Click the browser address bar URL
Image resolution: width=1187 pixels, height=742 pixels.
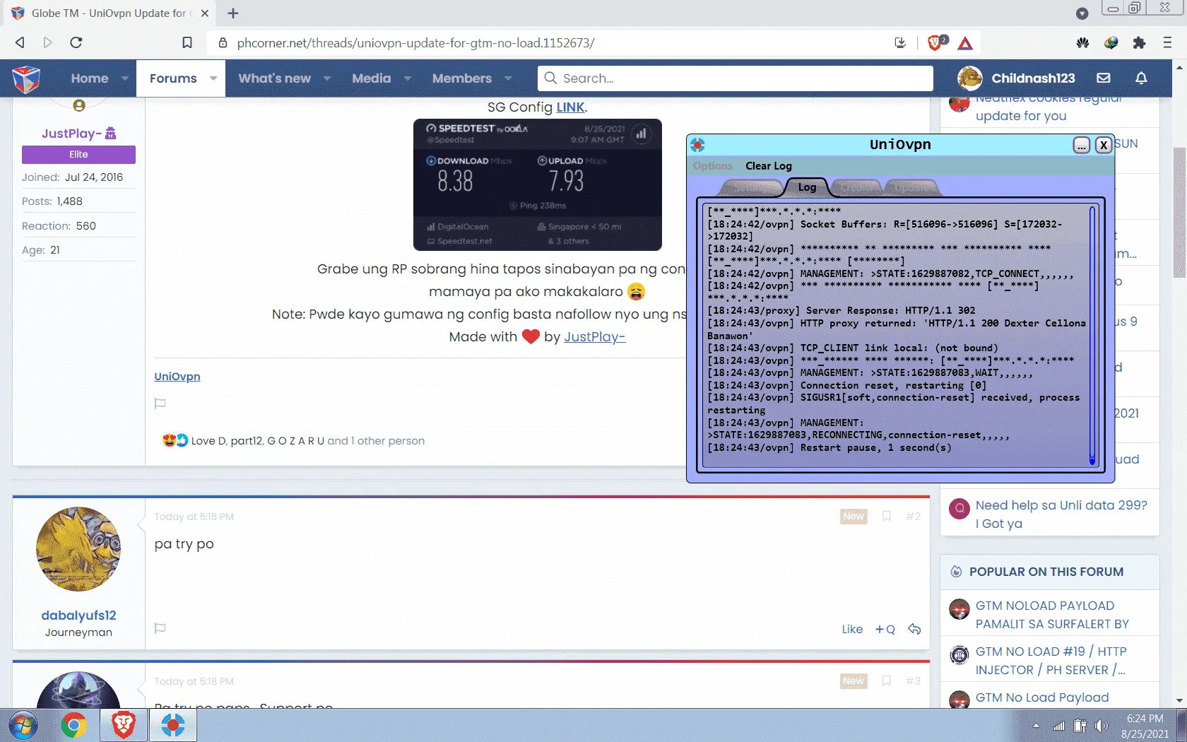(x=415, y=43)
